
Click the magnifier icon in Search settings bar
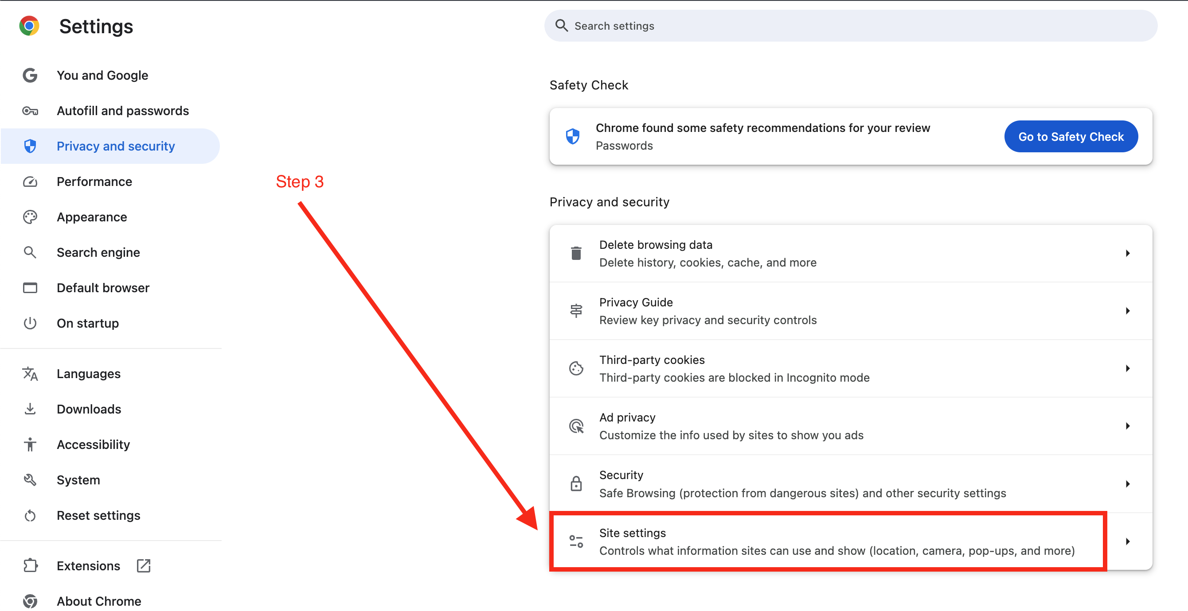coord(561,25)
